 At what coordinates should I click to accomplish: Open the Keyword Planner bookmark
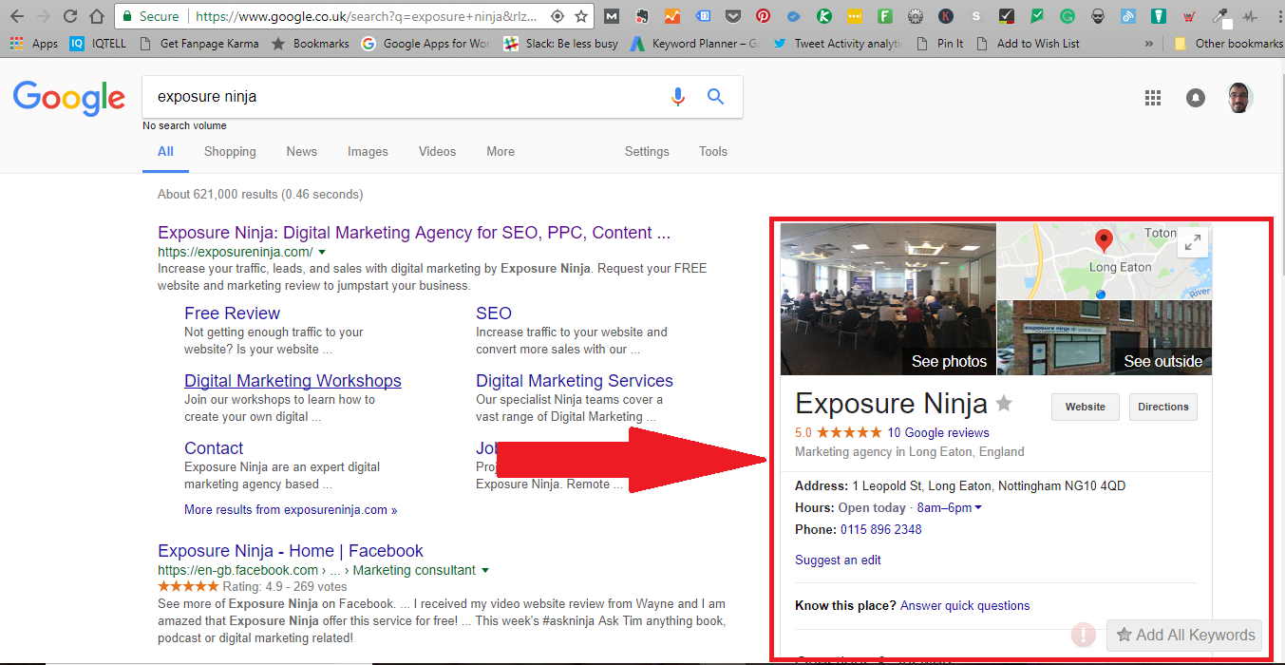pos(695,43)
